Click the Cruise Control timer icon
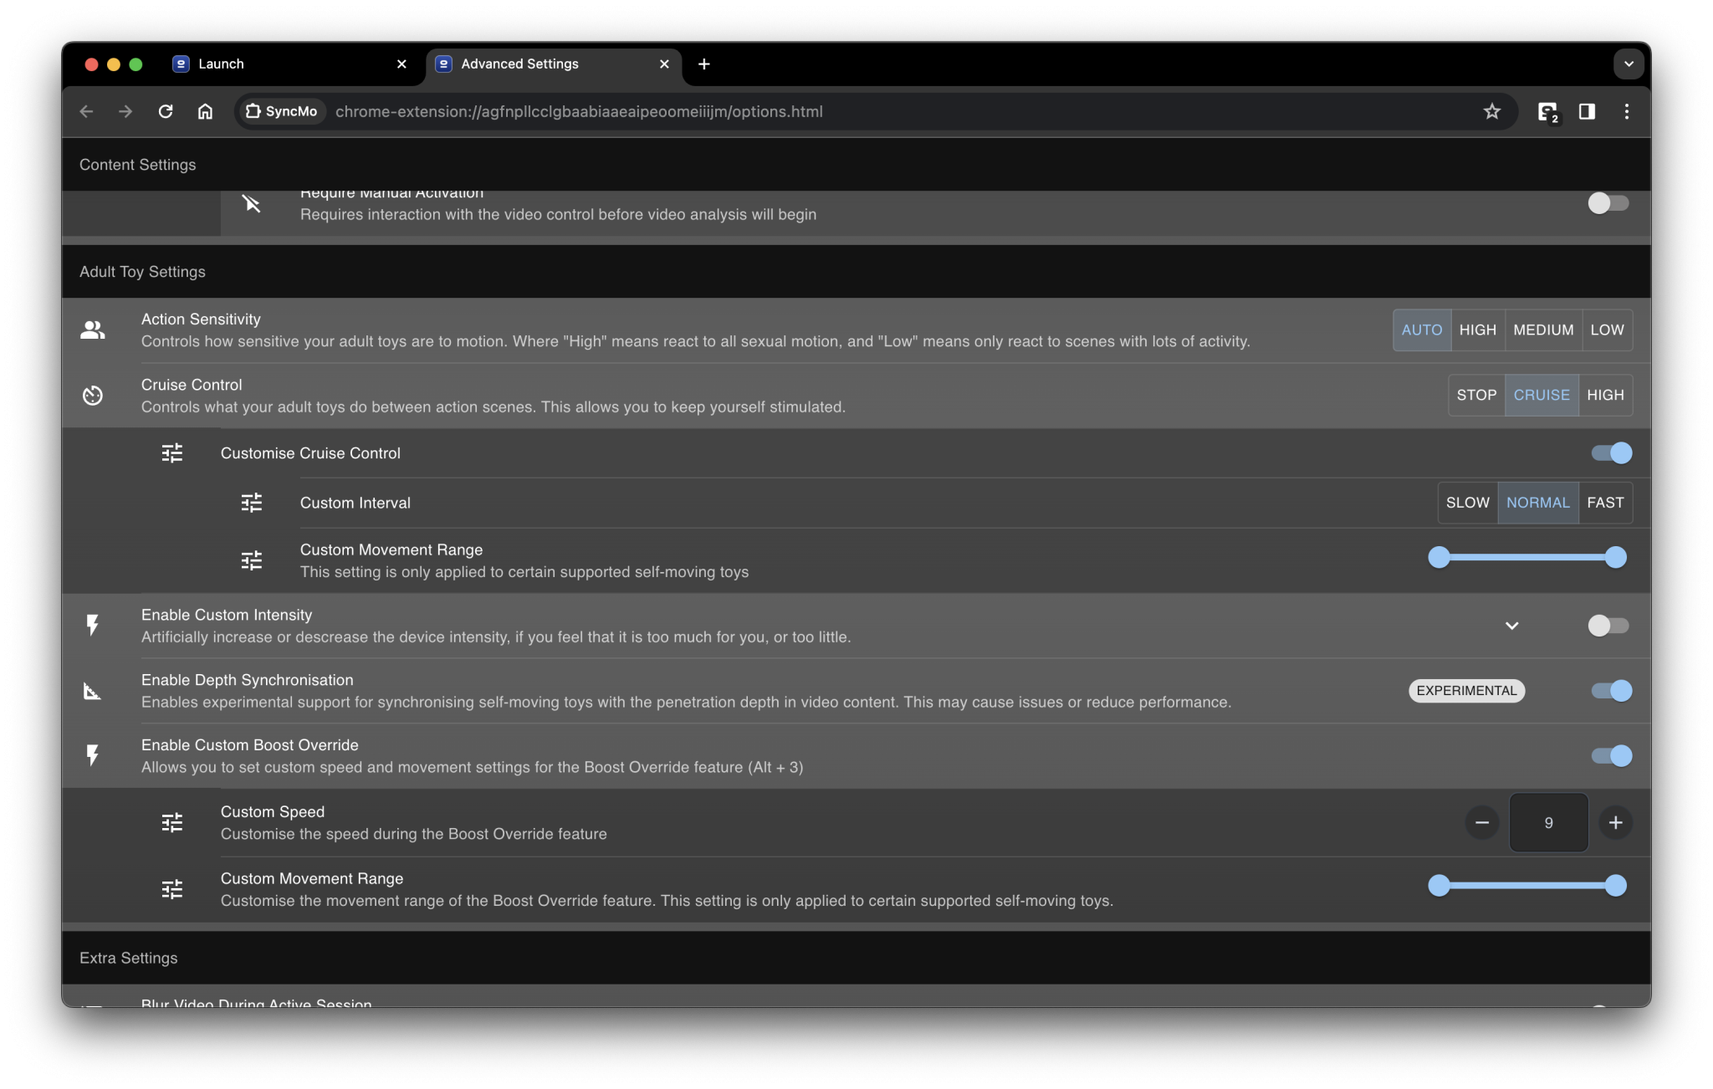The width and height of the screenshot is (1713, 1089). click(x=92, y=395)
